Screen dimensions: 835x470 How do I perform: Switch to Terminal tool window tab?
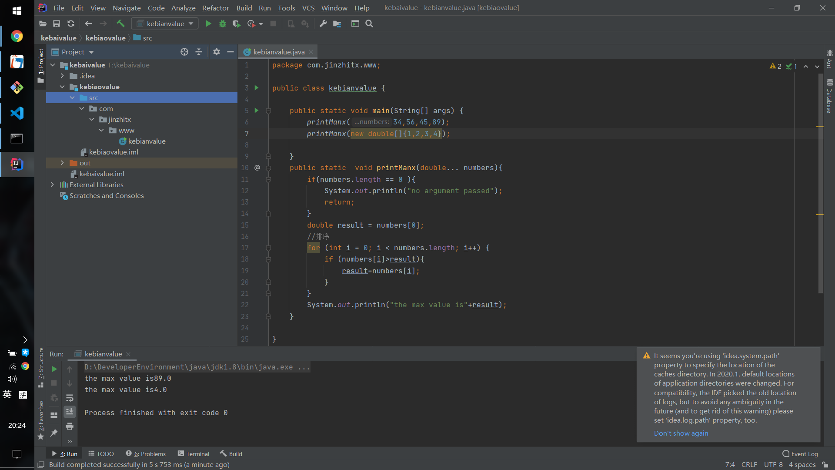pos(194,453)
